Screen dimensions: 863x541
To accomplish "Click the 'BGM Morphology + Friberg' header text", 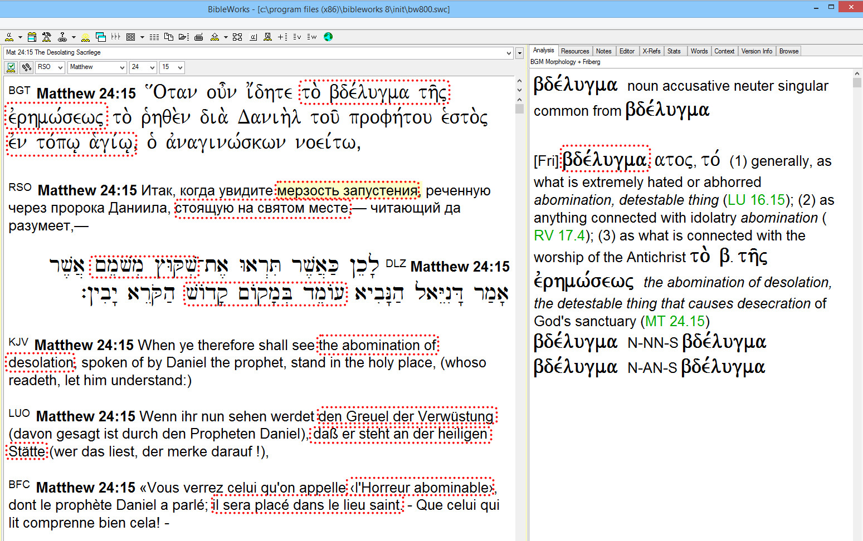I will (x=565, y=62).
